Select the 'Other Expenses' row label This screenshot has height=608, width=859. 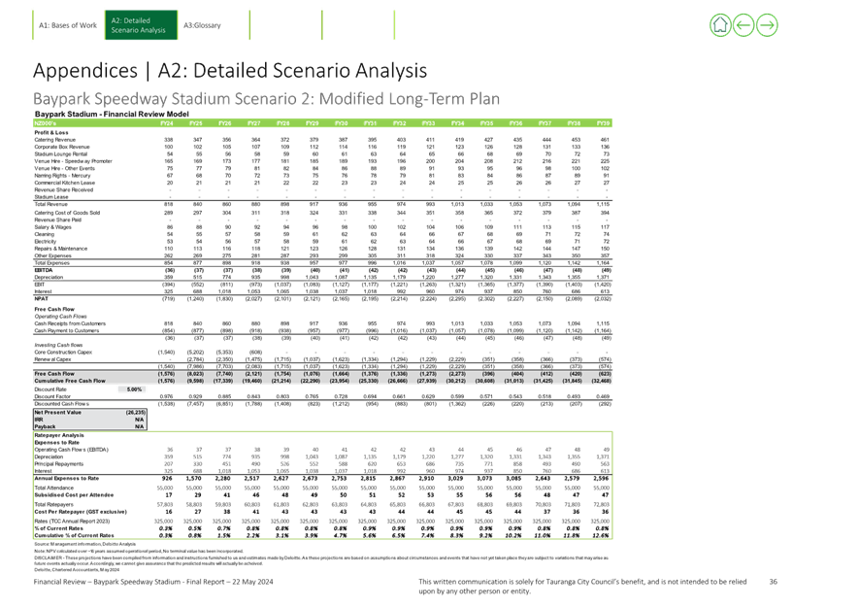[x=52, y=255]
